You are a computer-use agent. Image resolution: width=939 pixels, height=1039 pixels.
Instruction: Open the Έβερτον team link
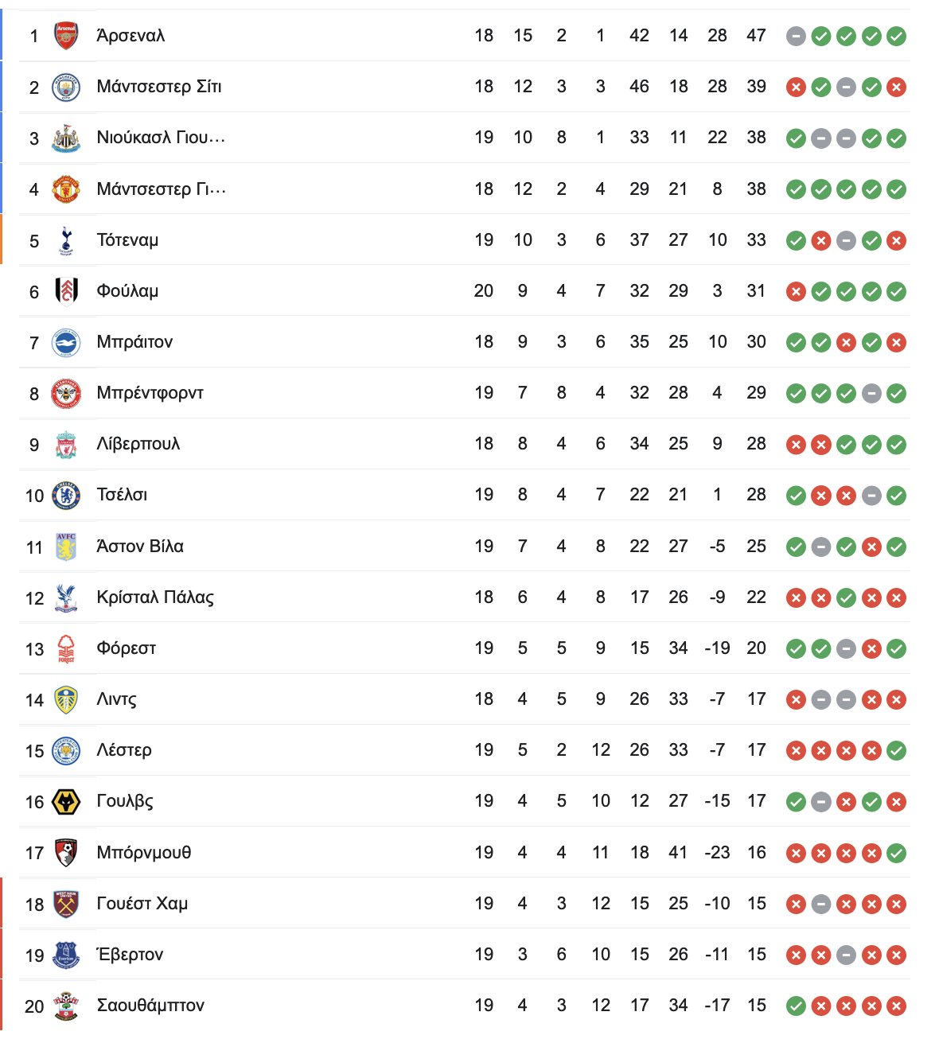(x=130, y=955)
